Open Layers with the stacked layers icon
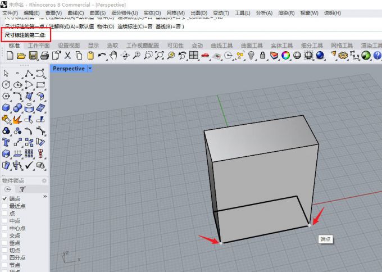The width and height of the screenshot is (382, 272). coord(274,56)
